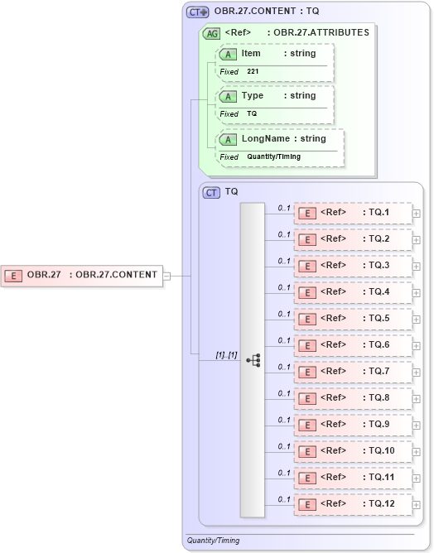Screen dimensions: 434x553
Task: Expand the TQ.2 element
Action: click(x=417, y=240)
